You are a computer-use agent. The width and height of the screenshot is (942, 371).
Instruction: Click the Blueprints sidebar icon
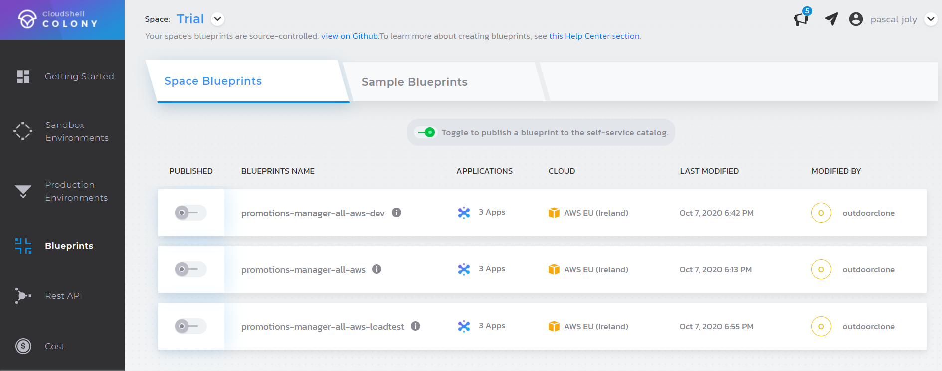pos(23,246)
